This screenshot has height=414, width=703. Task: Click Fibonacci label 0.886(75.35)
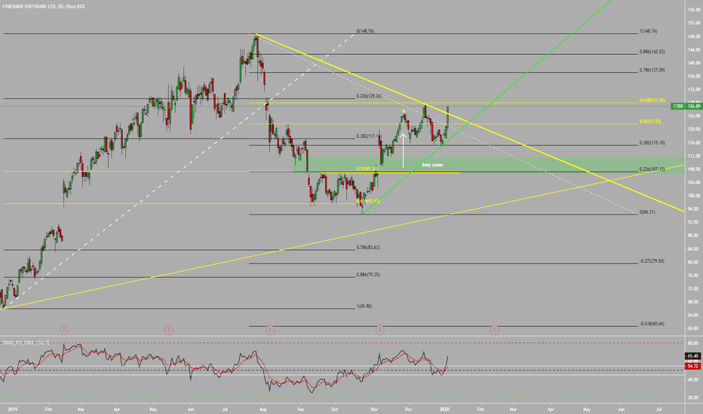tap(368, 275)
